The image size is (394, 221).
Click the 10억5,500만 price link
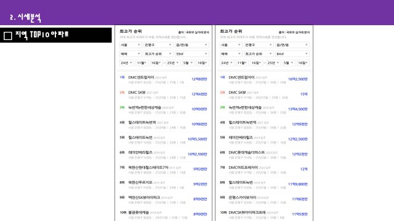click(x=198, y=139)
